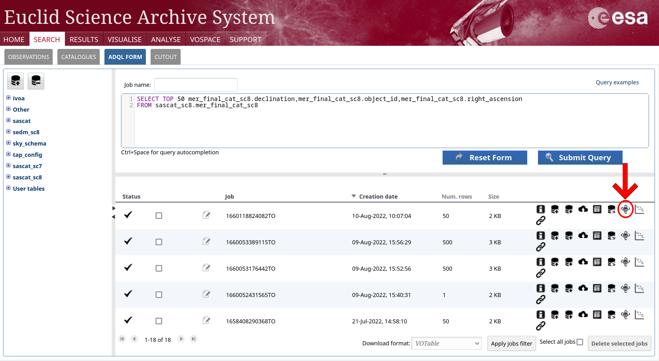The width and height of the screenshot is (659, 361).
Task: Jump to last page of jobs
Action: click(194, 339)
